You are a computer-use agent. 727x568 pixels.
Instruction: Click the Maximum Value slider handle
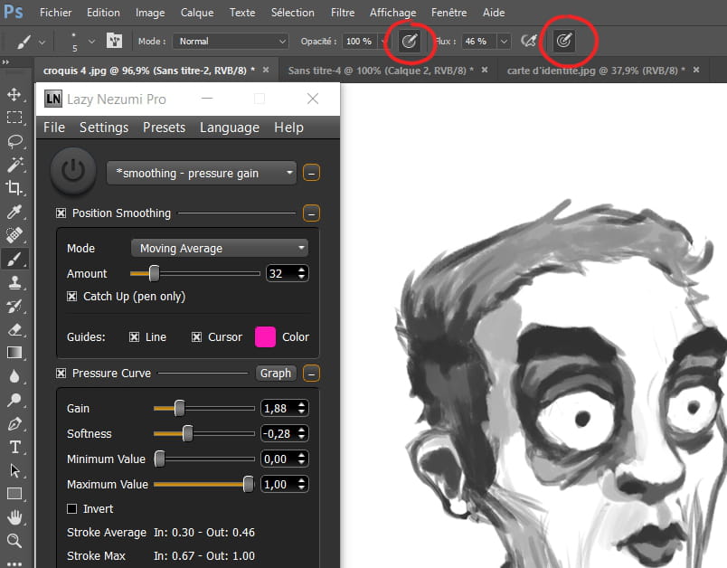(x=249, y=484)
